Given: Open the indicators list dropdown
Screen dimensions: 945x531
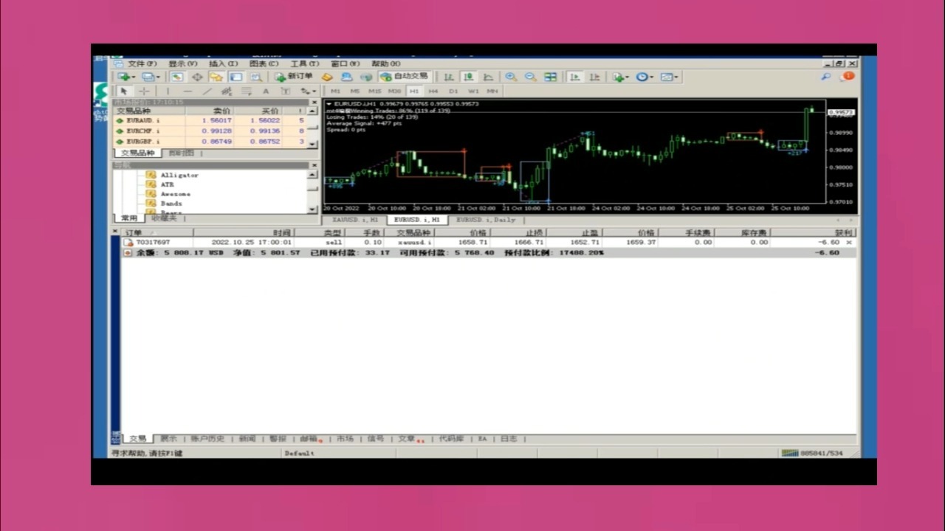Looking at the screenshot, I should 620,77.
